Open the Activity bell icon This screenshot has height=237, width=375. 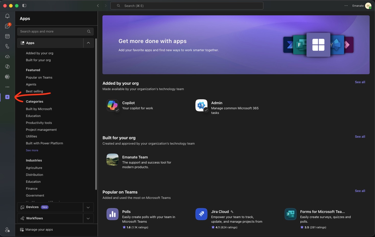(x=7, y=16)
